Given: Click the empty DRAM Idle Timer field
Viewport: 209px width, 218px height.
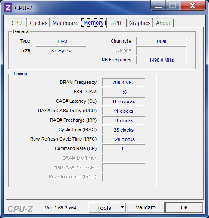Looking at the screenshot, I should 124,158.
